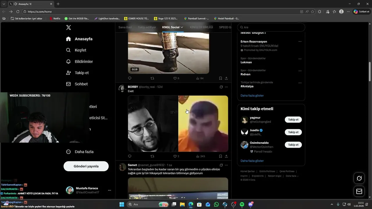
Task: Switch to Sana özel tab
Action: coord(125,27)
